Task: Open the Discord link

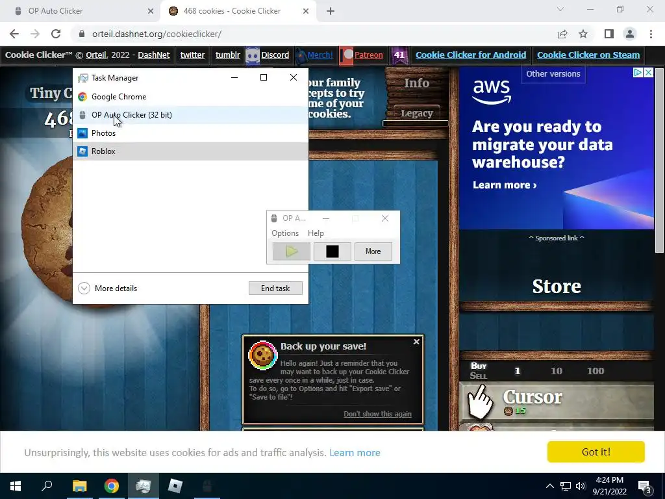Action: pyautogui.click(x=275, y=55)
